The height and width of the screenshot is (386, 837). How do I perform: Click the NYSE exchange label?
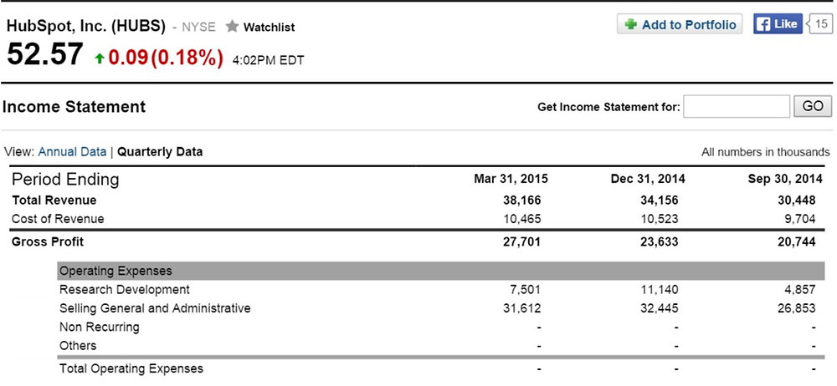click(198, 28)
